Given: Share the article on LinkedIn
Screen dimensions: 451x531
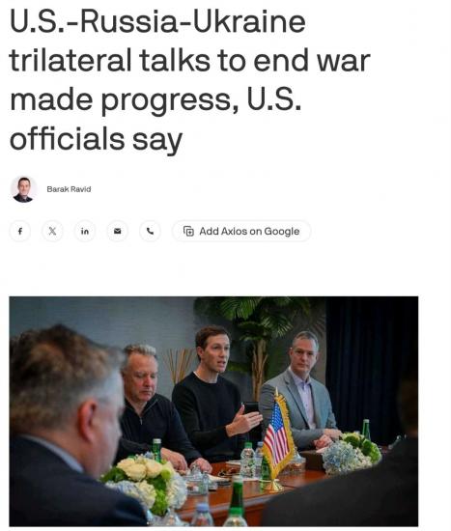Looking at the screenshot, I should pos(85,231).
